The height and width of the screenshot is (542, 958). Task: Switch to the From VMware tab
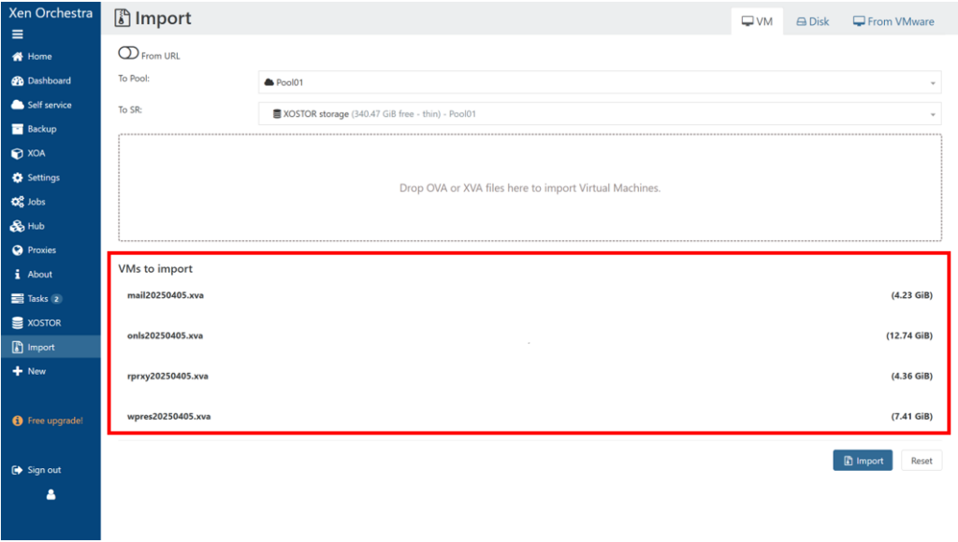893,21
